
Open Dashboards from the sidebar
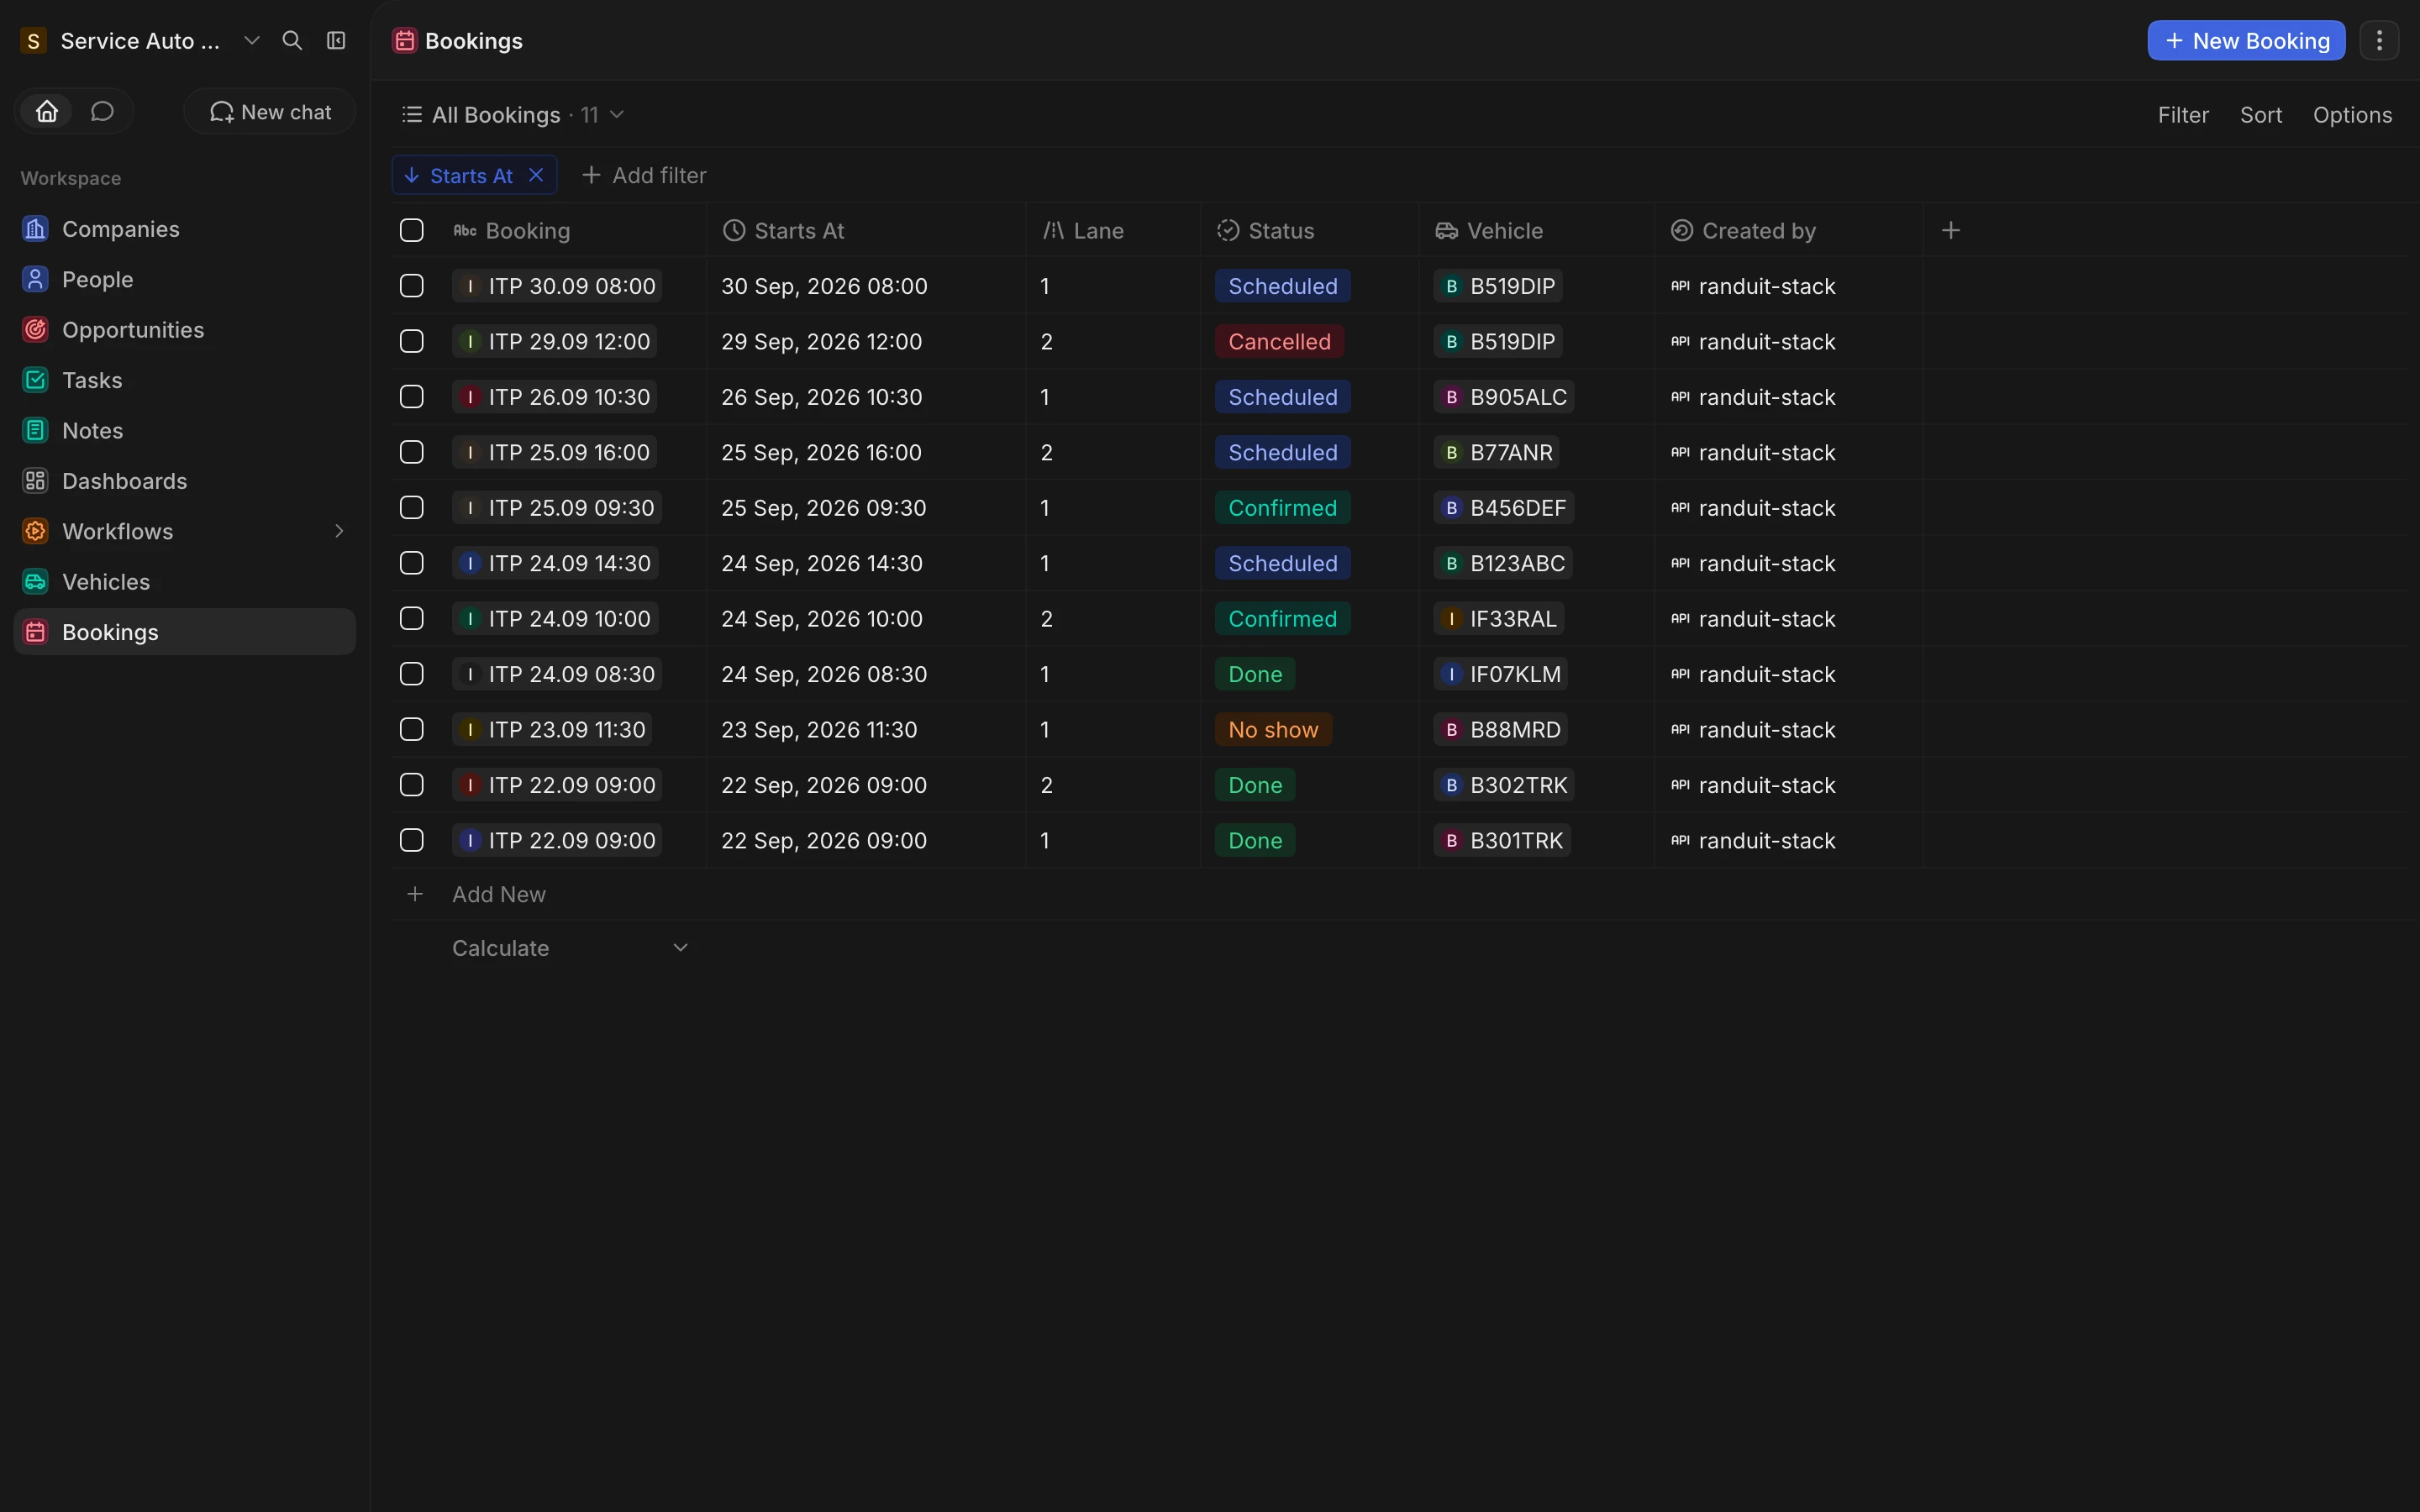[185, 481]
